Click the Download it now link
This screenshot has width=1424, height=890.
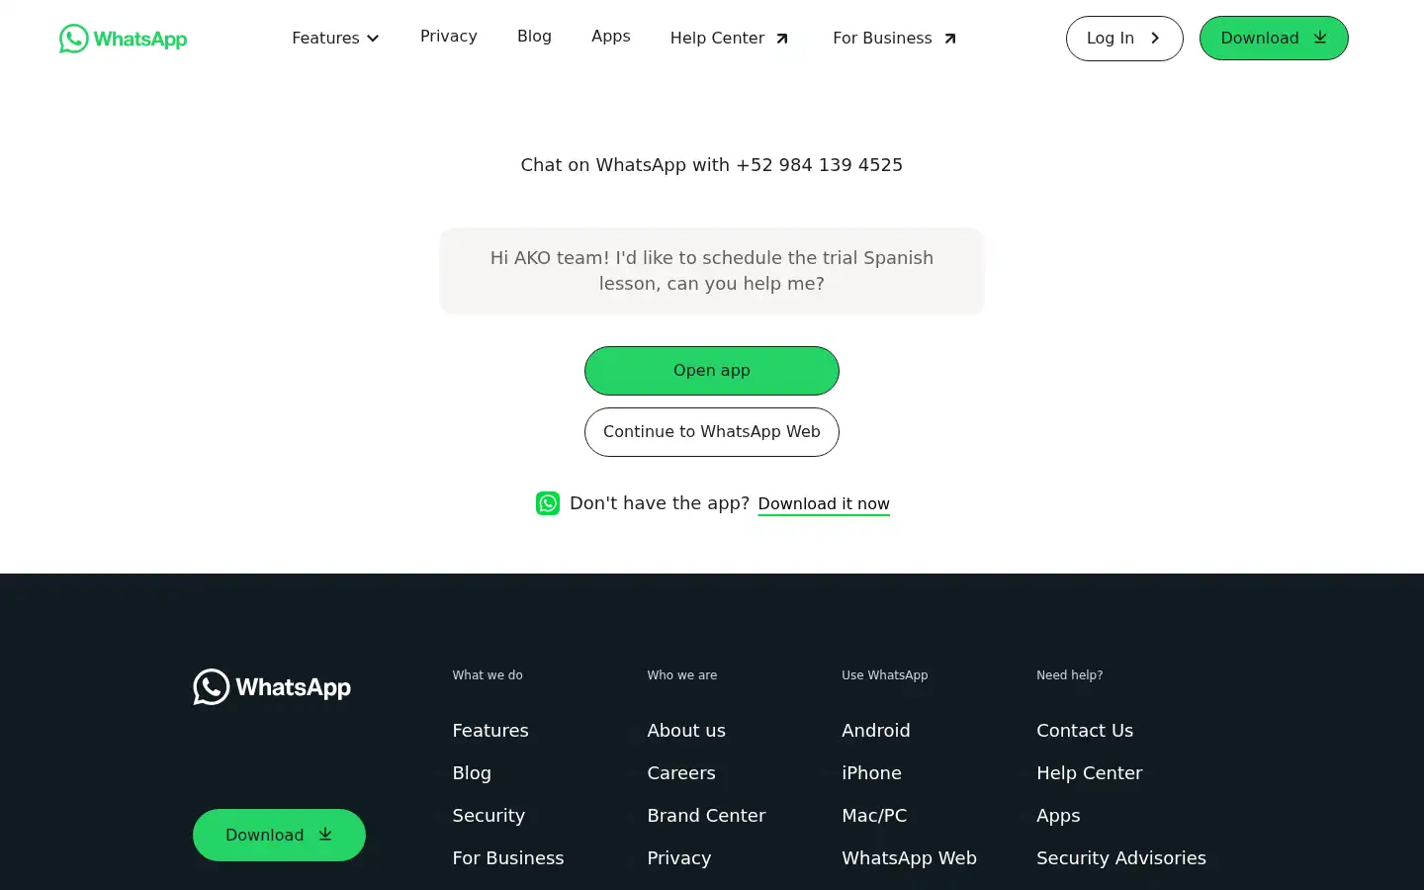tap(824, 504)
